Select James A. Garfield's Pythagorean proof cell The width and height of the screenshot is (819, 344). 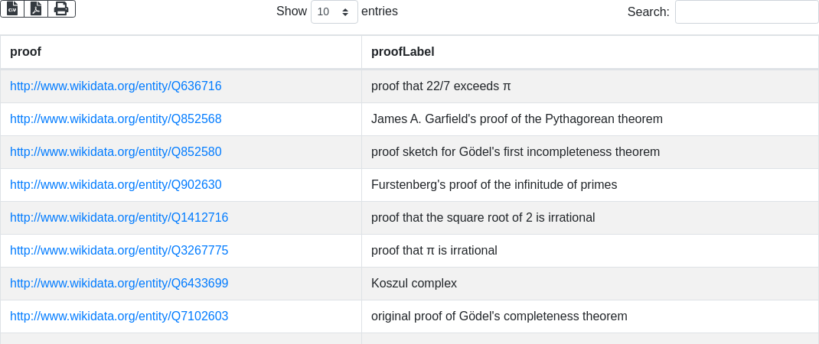click(517, 119)
